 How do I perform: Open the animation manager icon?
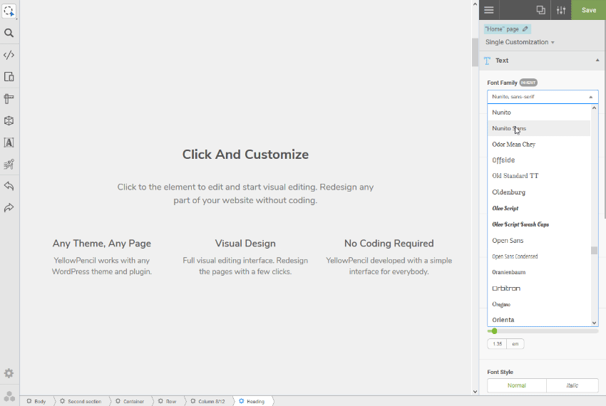tap(9, 164)
